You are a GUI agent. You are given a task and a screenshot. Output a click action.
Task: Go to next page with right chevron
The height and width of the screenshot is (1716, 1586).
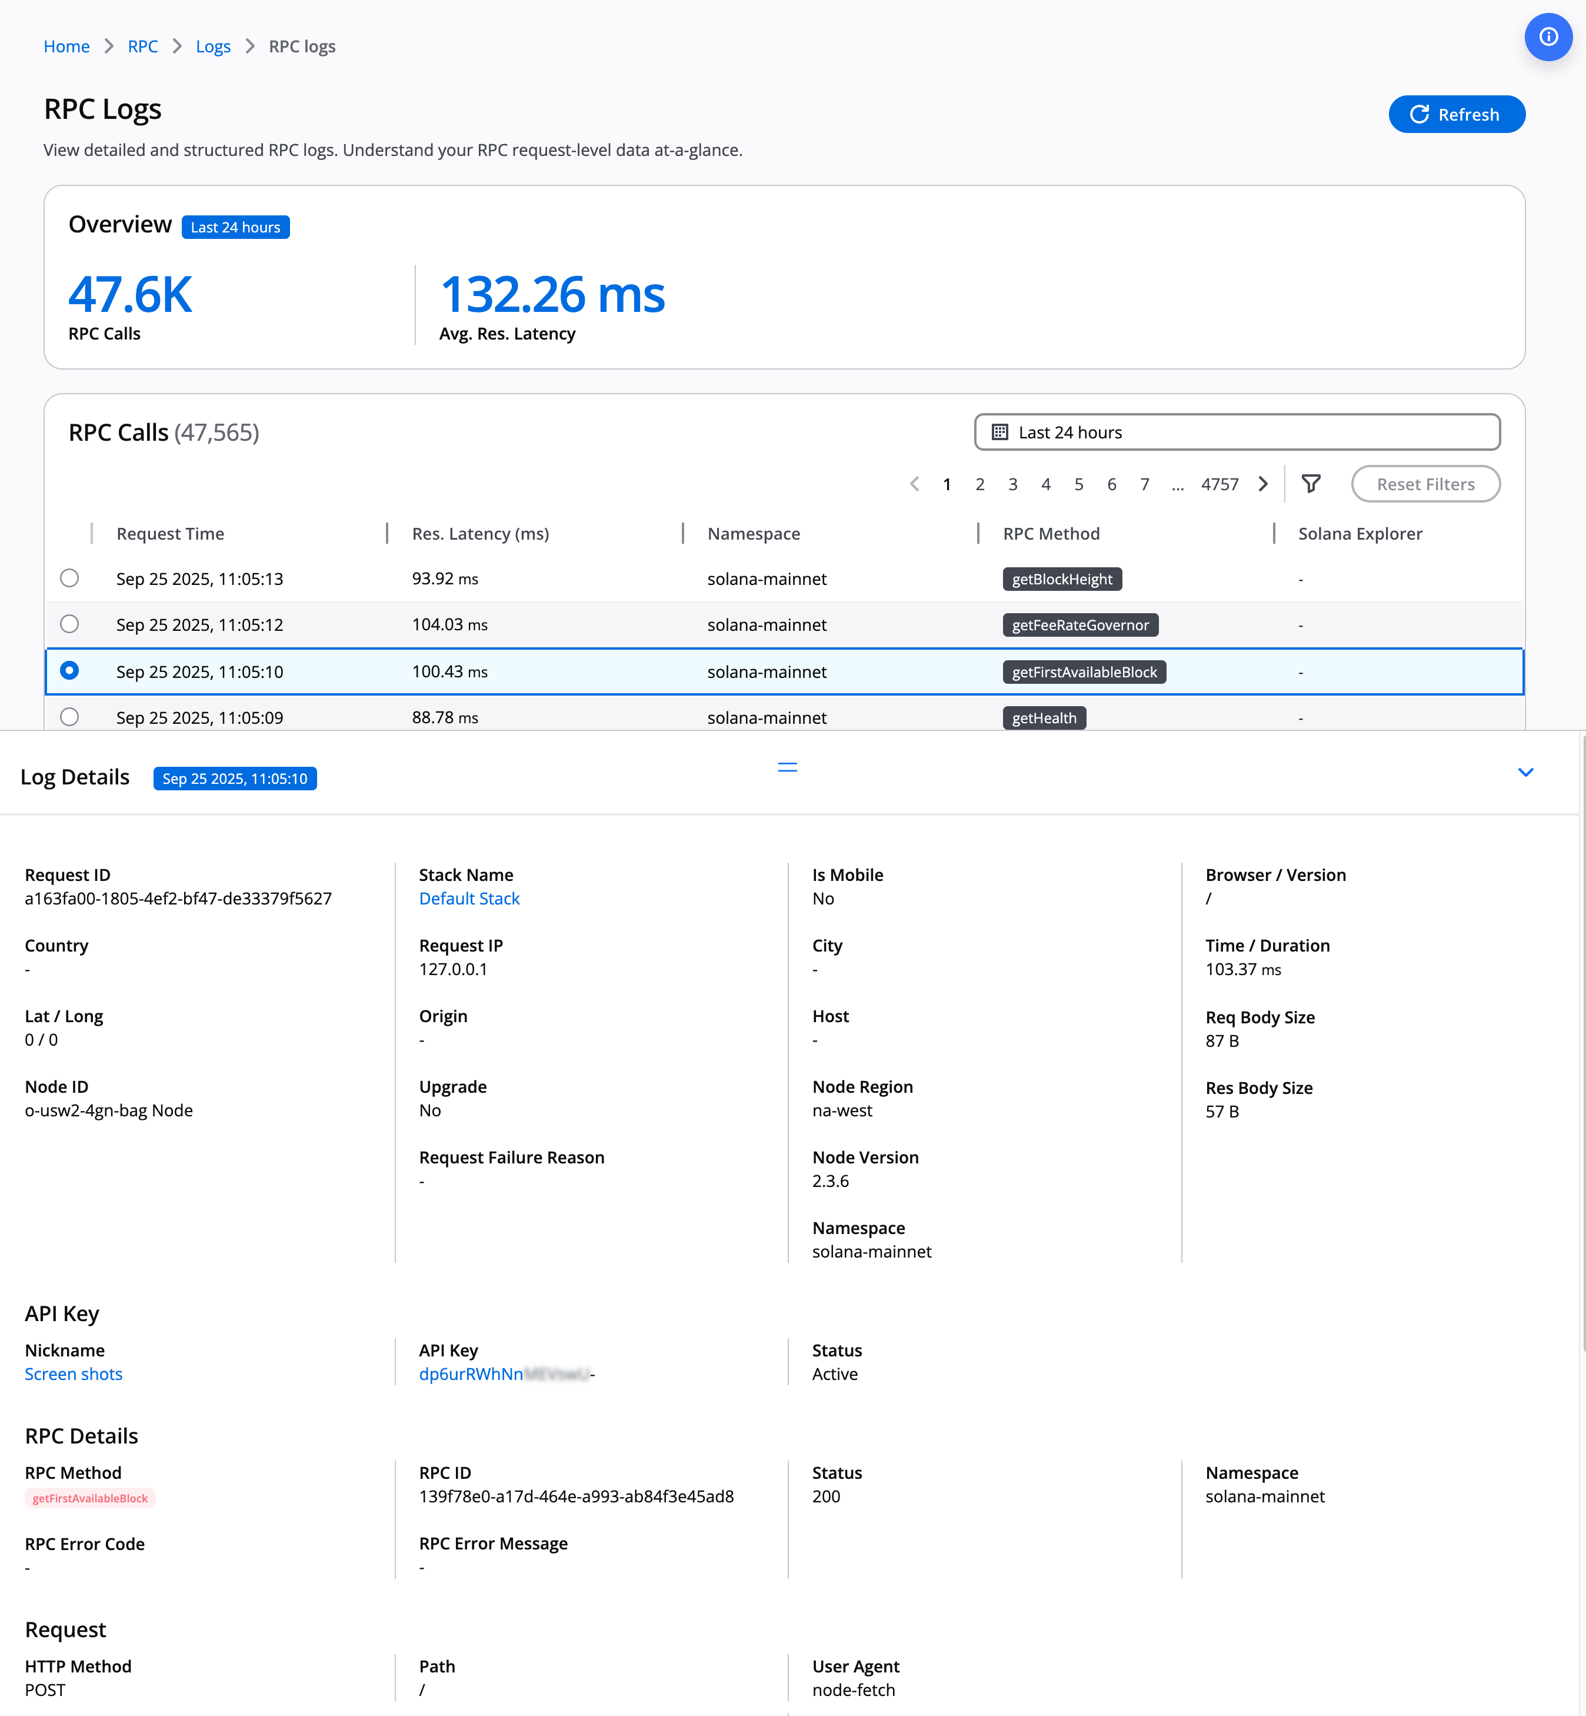[x=1262, y=484]
